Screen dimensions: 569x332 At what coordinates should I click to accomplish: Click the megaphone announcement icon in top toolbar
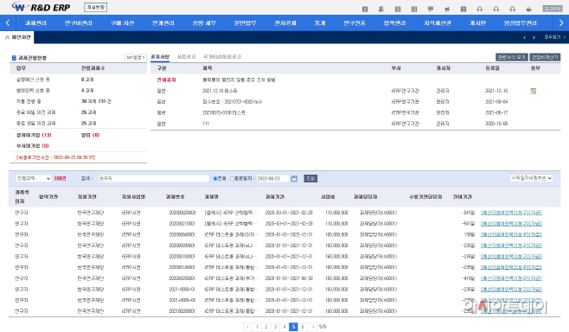447,9
